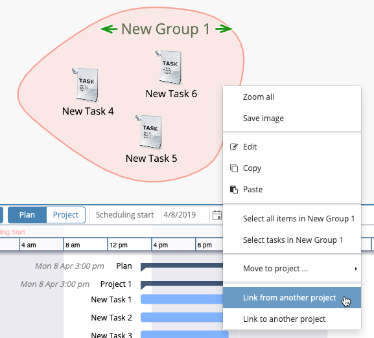Image resolution: width=374 pixels, height=338 pixels.
Task: Click the New Task 1 row label
Action: (x=111, y=299)
